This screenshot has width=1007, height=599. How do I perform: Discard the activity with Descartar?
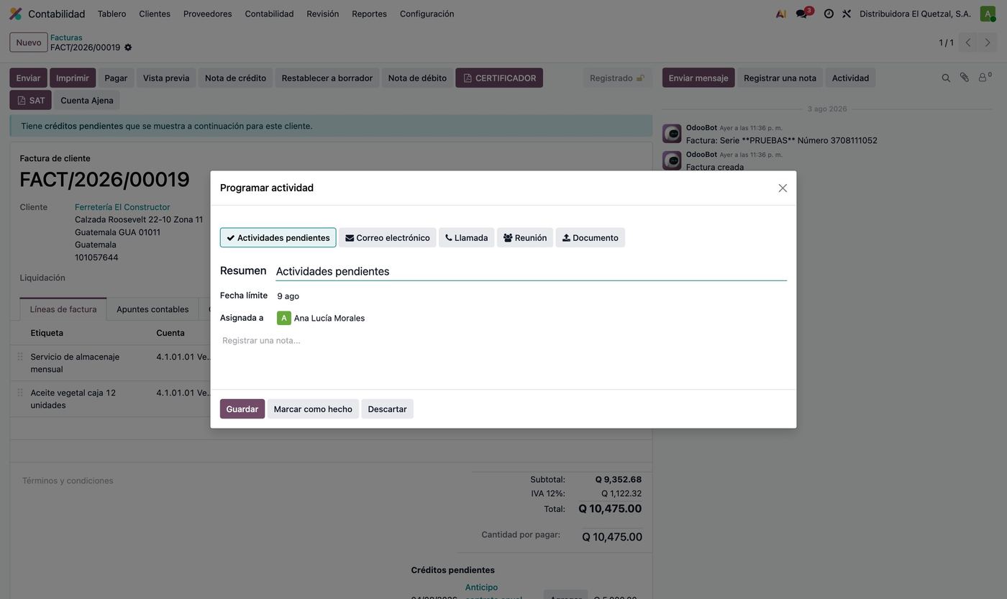click(387, 409)
